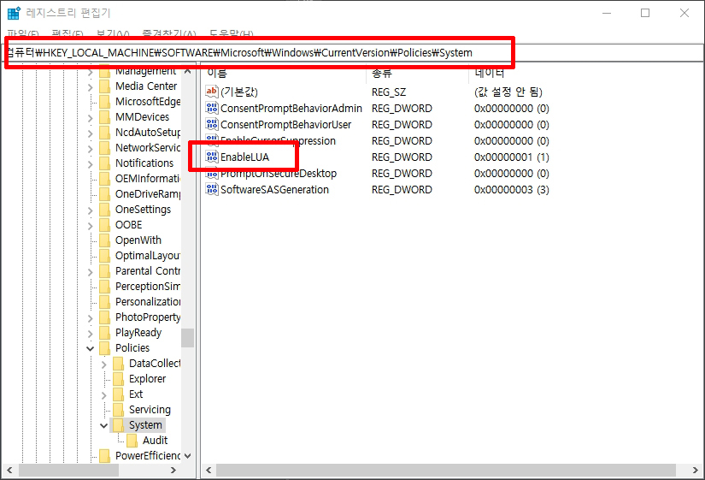
Task: Select the OptimalLayout folder icon
Action: (104, 255)
